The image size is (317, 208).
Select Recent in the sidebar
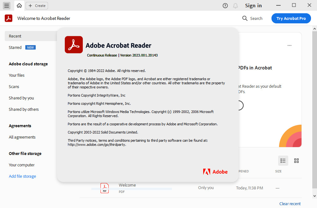point(31,36)
